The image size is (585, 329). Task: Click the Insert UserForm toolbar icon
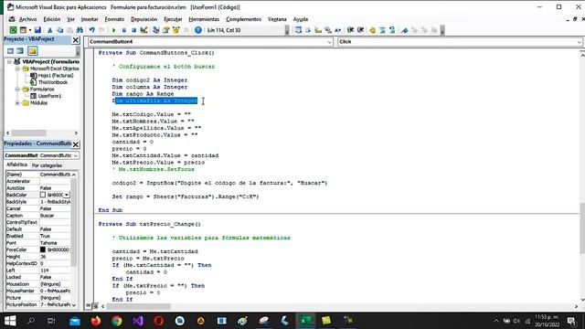23,30
